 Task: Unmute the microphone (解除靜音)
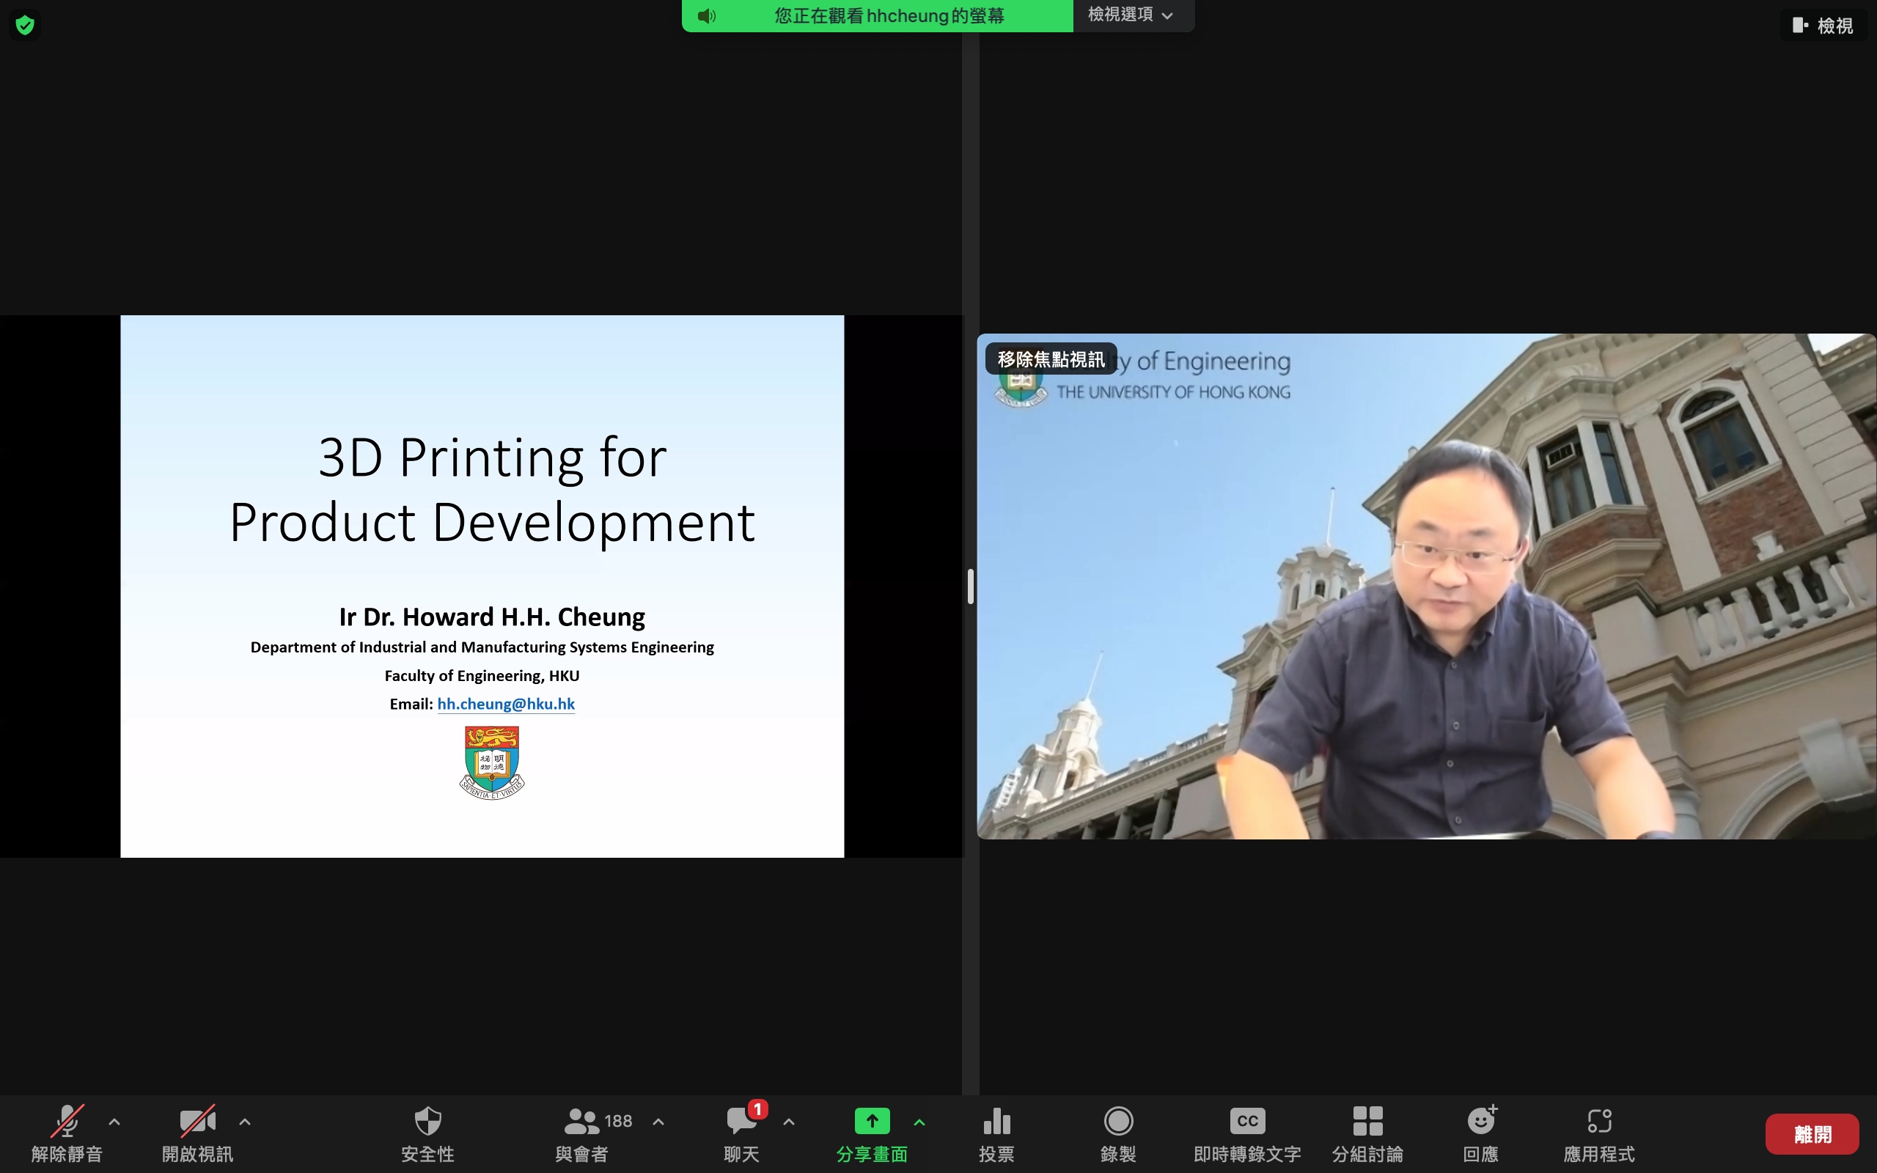click(67, 1122)
